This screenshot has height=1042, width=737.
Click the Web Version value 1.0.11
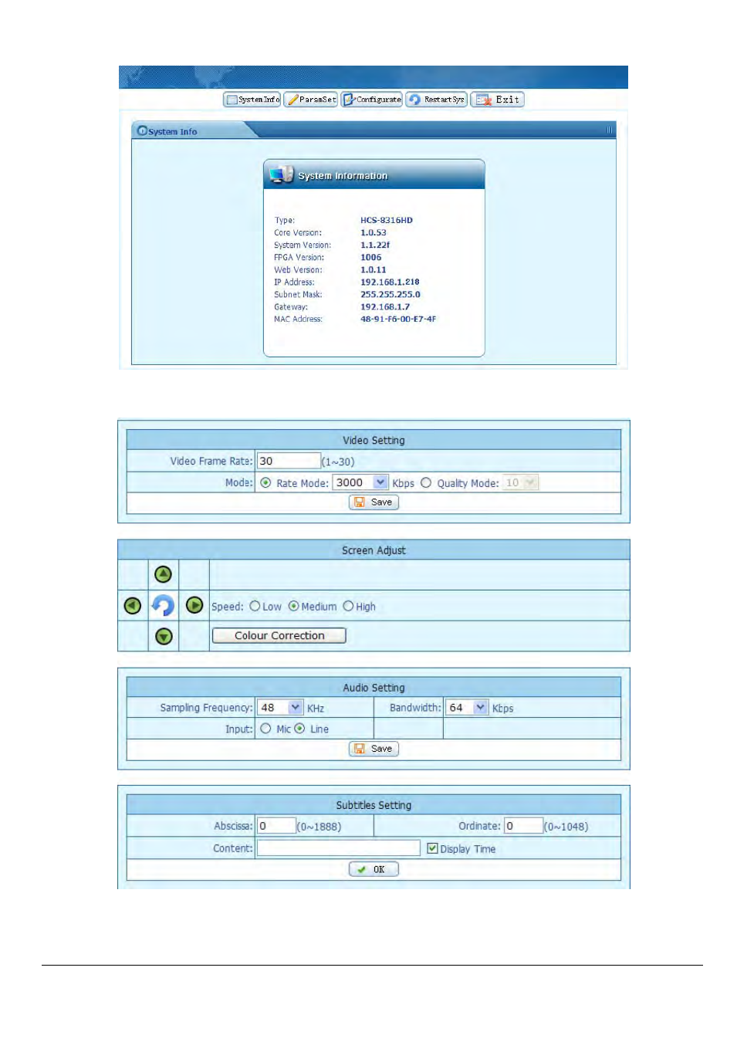[374, 269]
